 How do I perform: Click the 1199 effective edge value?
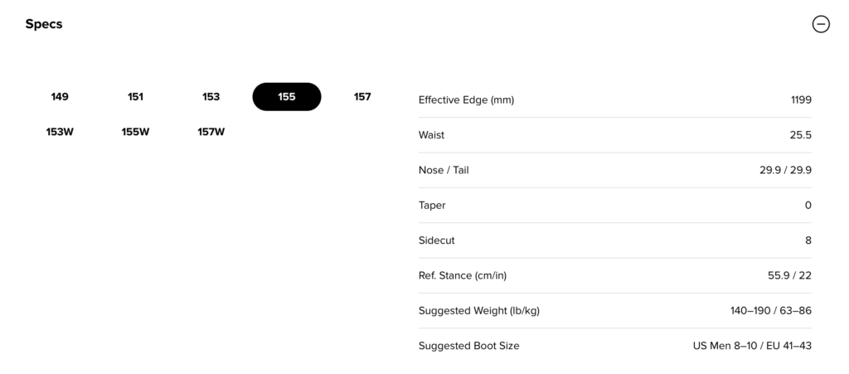coord(801,100)
